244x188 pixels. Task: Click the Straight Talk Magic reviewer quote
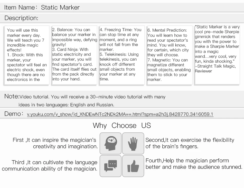pyautogui.click(x=217, y=49)
